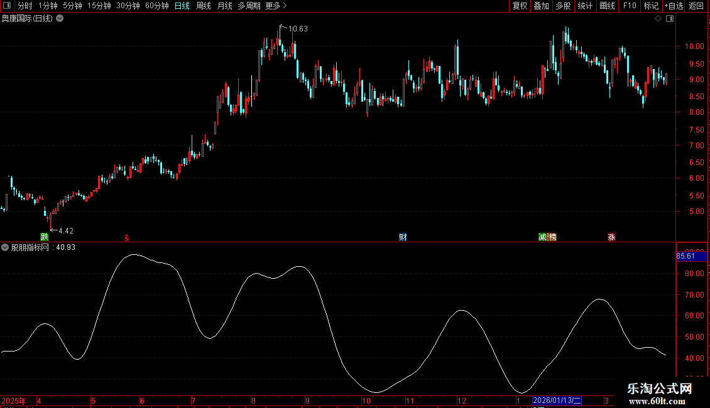Click the red S marker icon
710x408 pixels.
(127, 237)
